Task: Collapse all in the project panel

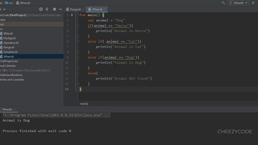Action: click(x=47, y=9)
